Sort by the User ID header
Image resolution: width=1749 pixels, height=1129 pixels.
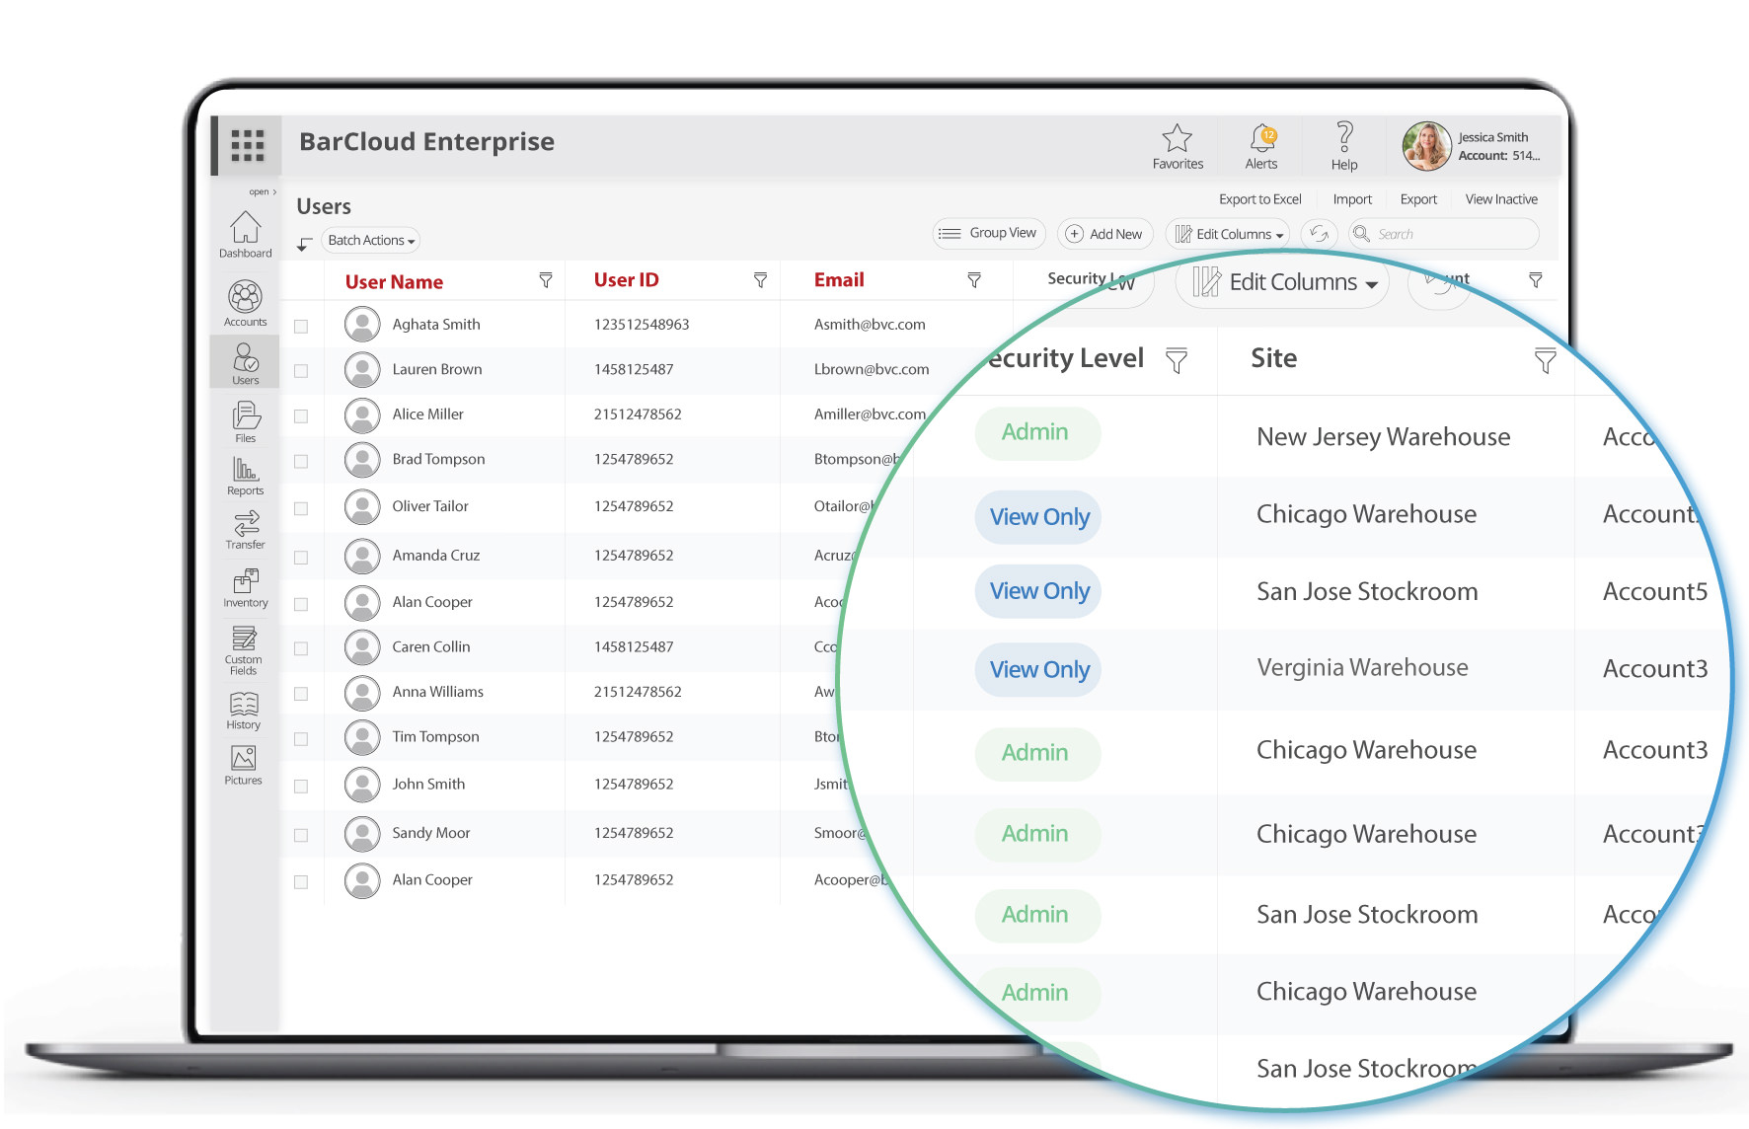pyautogui.click(x=626, y=280)
